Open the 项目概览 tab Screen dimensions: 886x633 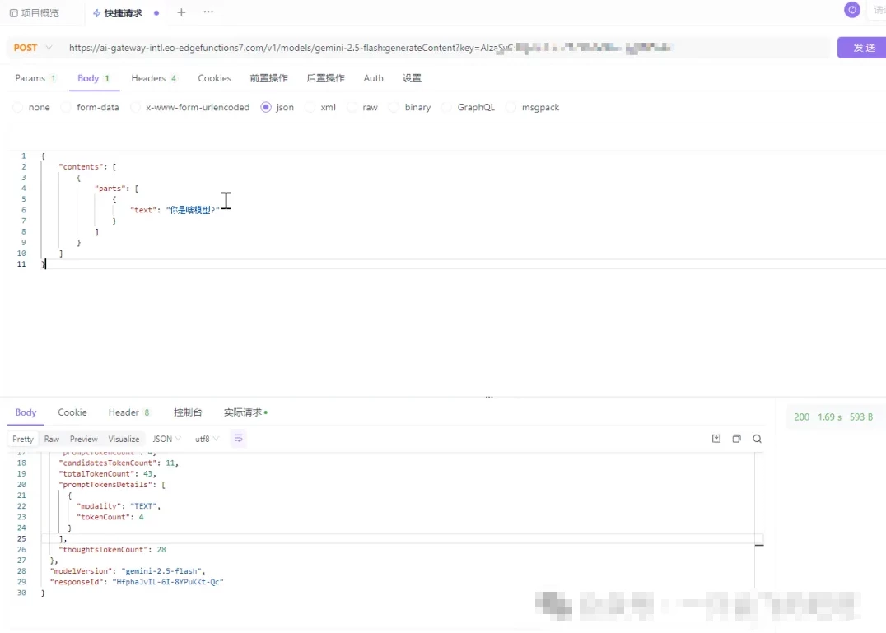coord(35,13)
